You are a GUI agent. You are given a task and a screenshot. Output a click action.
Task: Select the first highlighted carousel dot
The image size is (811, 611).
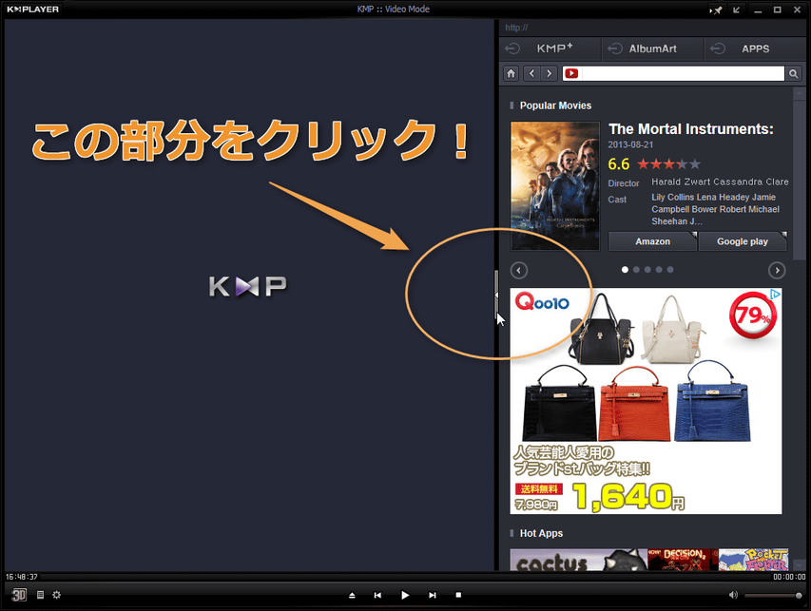coord(625,269)
